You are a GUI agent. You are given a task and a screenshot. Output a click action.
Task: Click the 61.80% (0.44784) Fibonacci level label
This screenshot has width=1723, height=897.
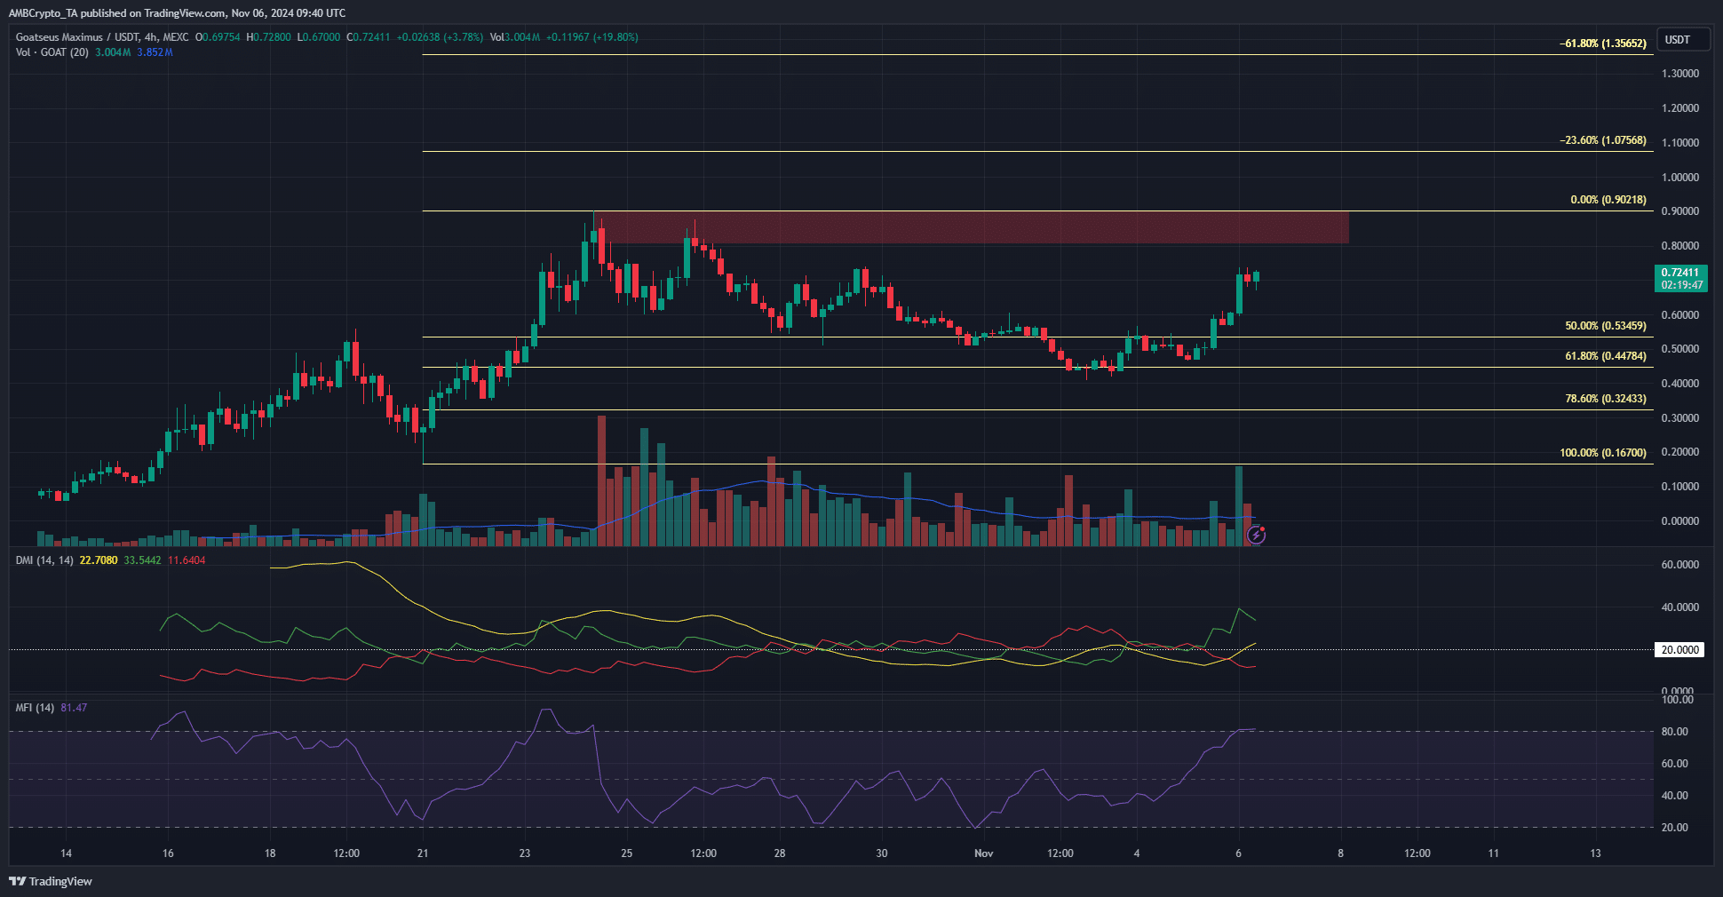point(1605,356)
